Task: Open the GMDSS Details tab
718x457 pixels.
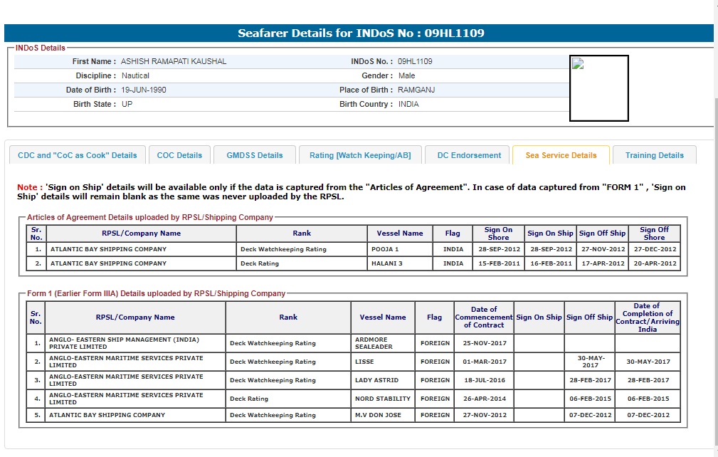Action: coord(254,155)
